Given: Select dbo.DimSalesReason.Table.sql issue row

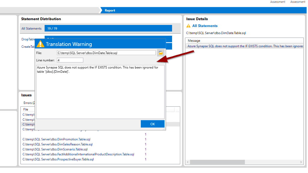Looking at the screenshot, I should (100, 144).
